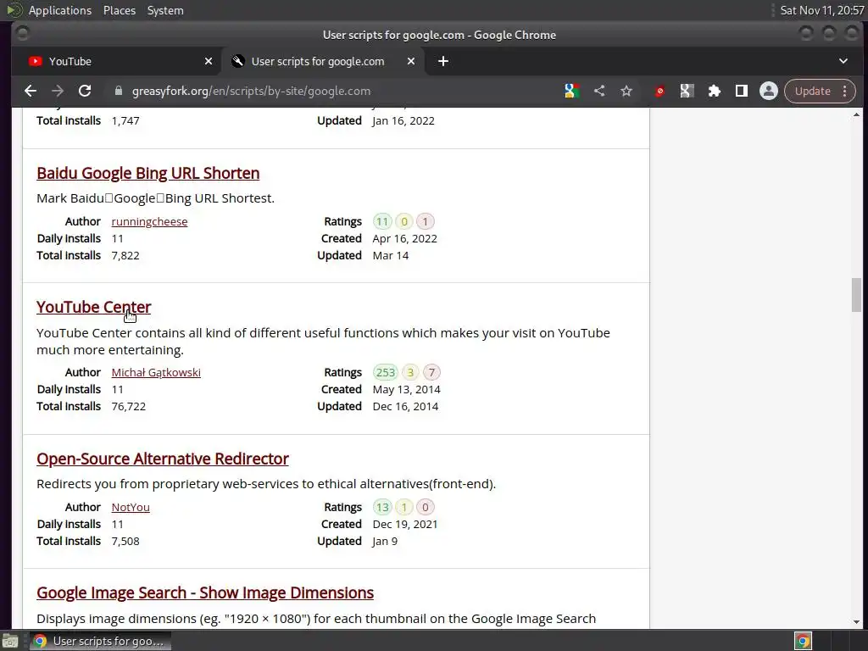Switch to the YouTube tab
The width and height of the screenshot is (868, 651).
click(116, 61)
